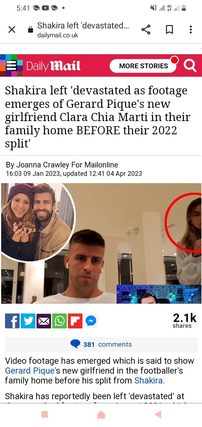Share the article on Facebook
The height and width of the screenshot is (427, 202).
pyautogui.click(x=12, y=321)
